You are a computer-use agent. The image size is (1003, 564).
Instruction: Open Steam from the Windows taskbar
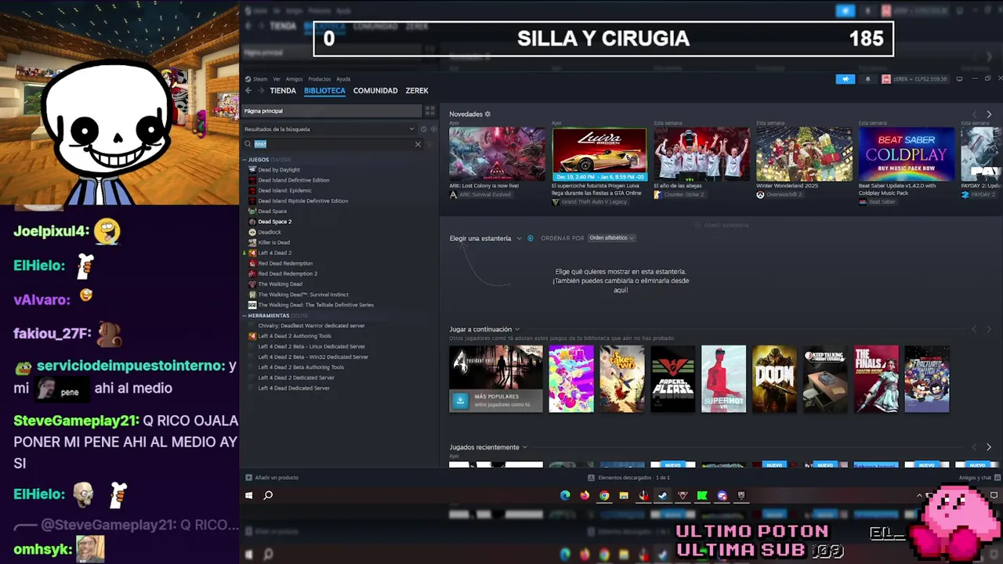click(x=663, y=496)
